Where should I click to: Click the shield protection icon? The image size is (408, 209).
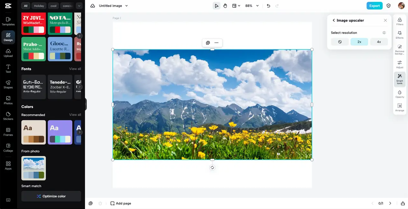pos(388,6)
